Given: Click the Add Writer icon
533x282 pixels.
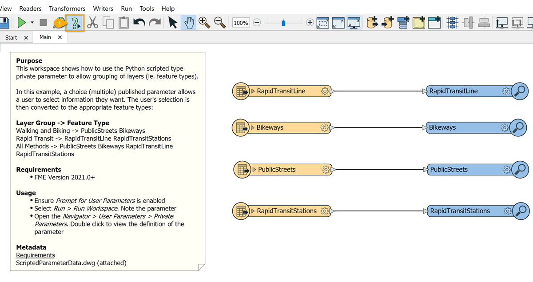Looking at the screenshot, I should [388, 23].
